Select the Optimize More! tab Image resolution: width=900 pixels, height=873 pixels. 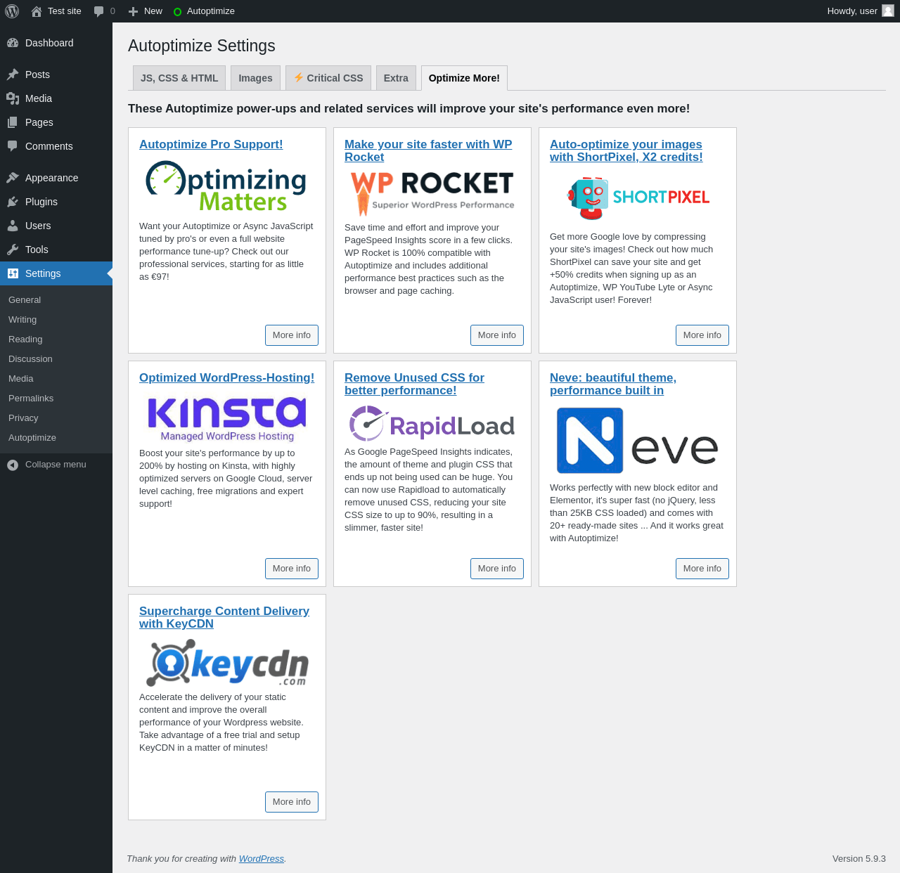tap(464, 78)
